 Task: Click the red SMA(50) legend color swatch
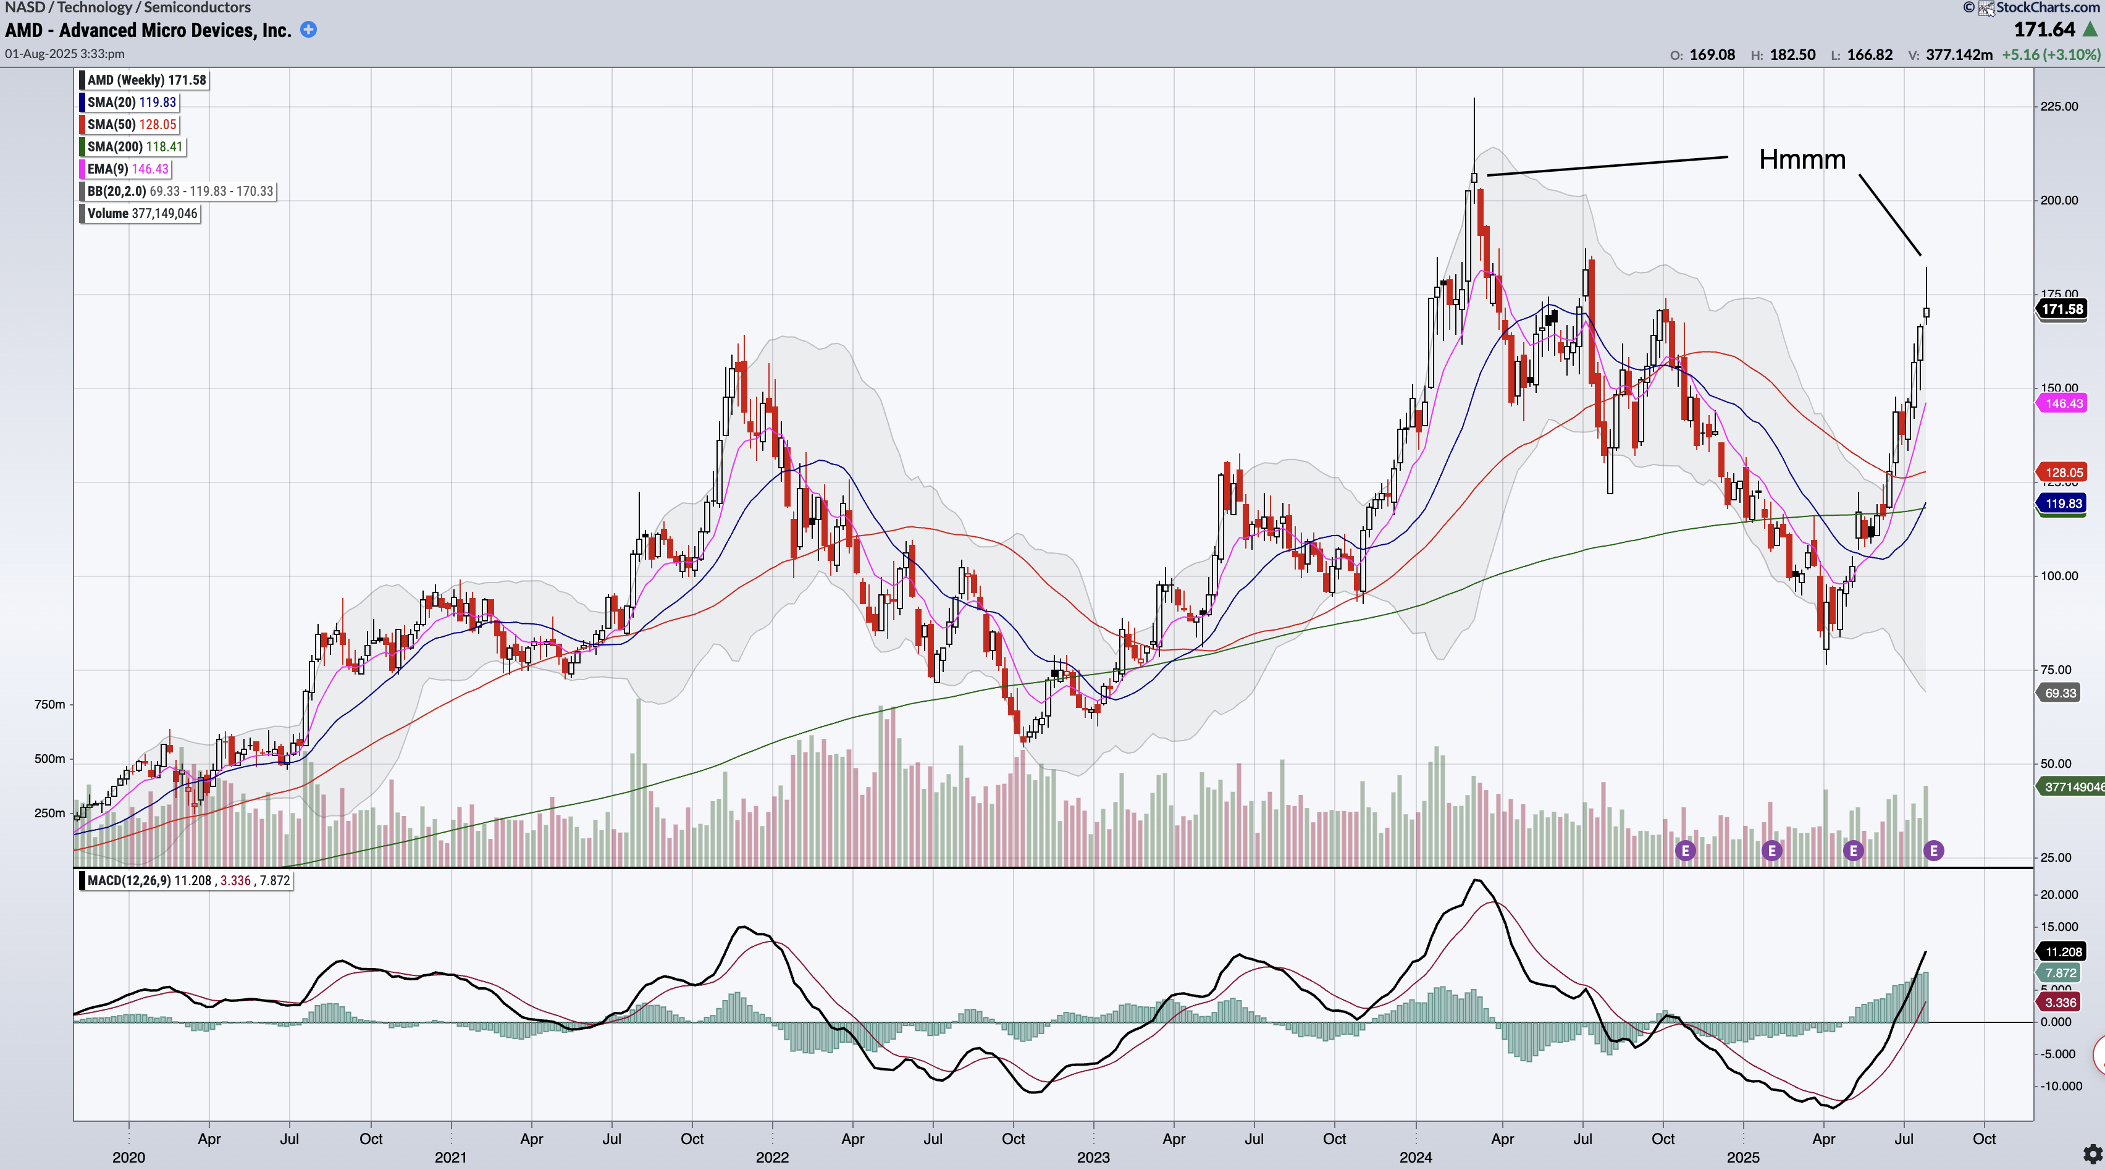coord(82,124)
